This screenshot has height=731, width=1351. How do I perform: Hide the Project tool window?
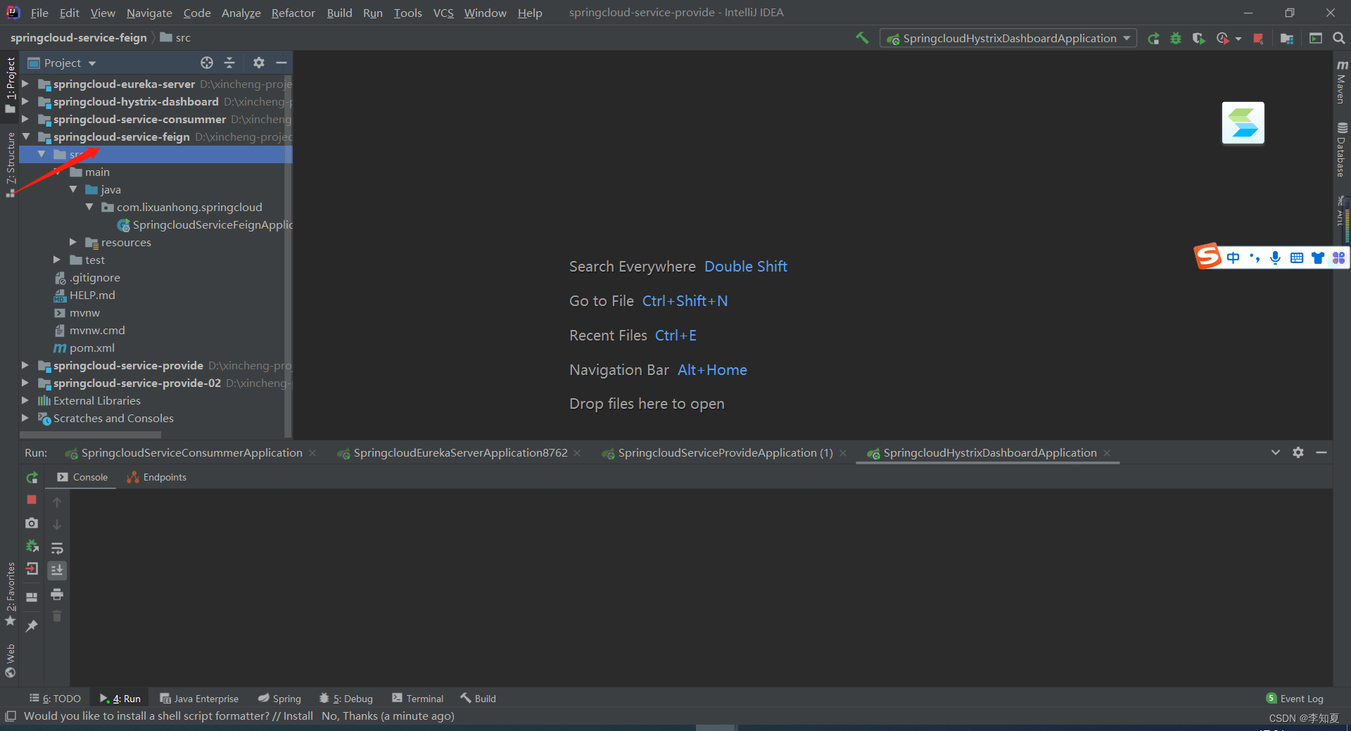(x=281, y=63)
